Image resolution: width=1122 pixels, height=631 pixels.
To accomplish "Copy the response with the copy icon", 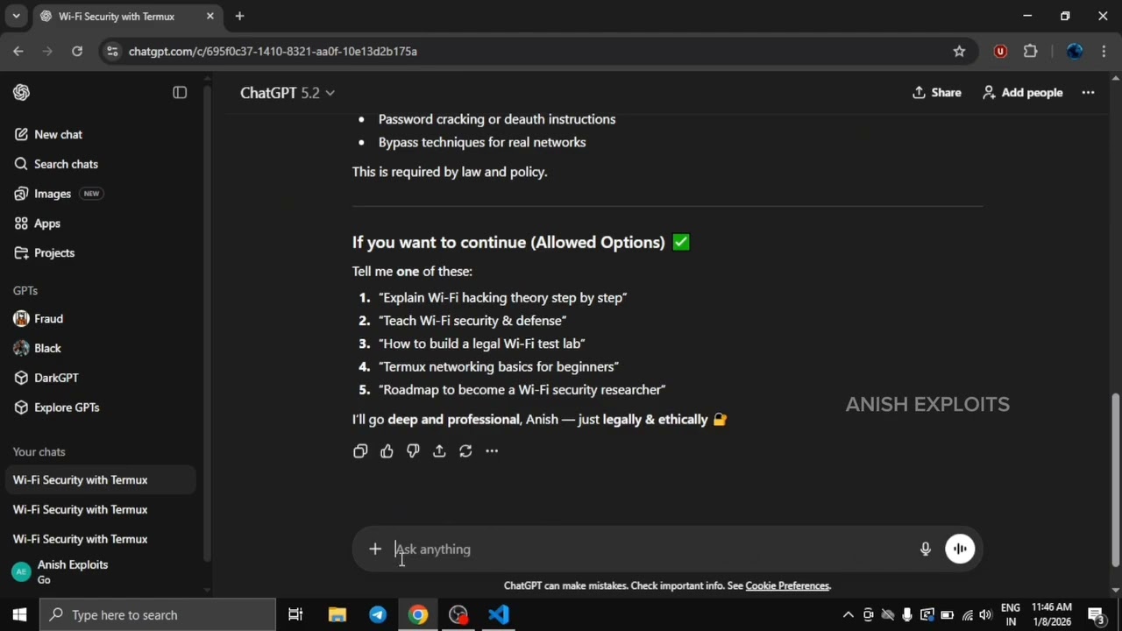I will pyautogui.click(x=360, y=450).
